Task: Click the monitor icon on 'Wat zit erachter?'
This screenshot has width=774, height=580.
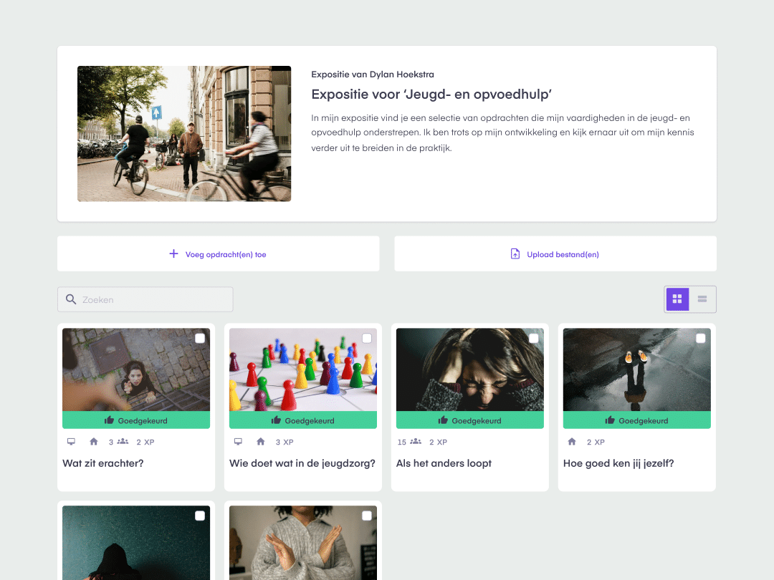Action: [71, 442]
